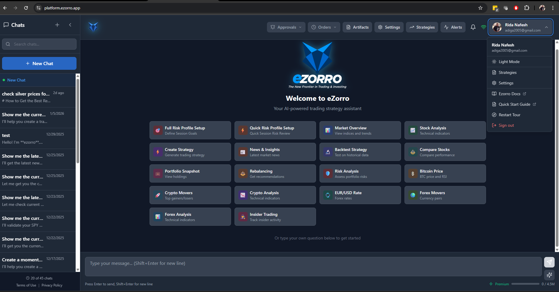Click the Crypto Analysis chart icon
This screenshot has width=559, height=292.
[x=243, y=195]
